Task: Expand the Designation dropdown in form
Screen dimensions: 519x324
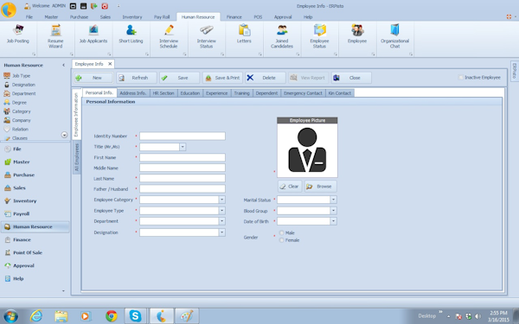Action: 221,232
